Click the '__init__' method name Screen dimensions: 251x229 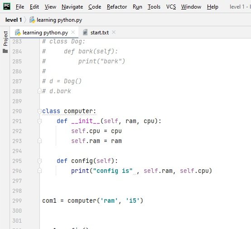[86, 121]
